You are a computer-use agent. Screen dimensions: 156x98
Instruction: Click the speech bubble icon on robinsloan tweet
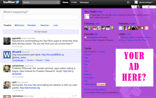73,96
